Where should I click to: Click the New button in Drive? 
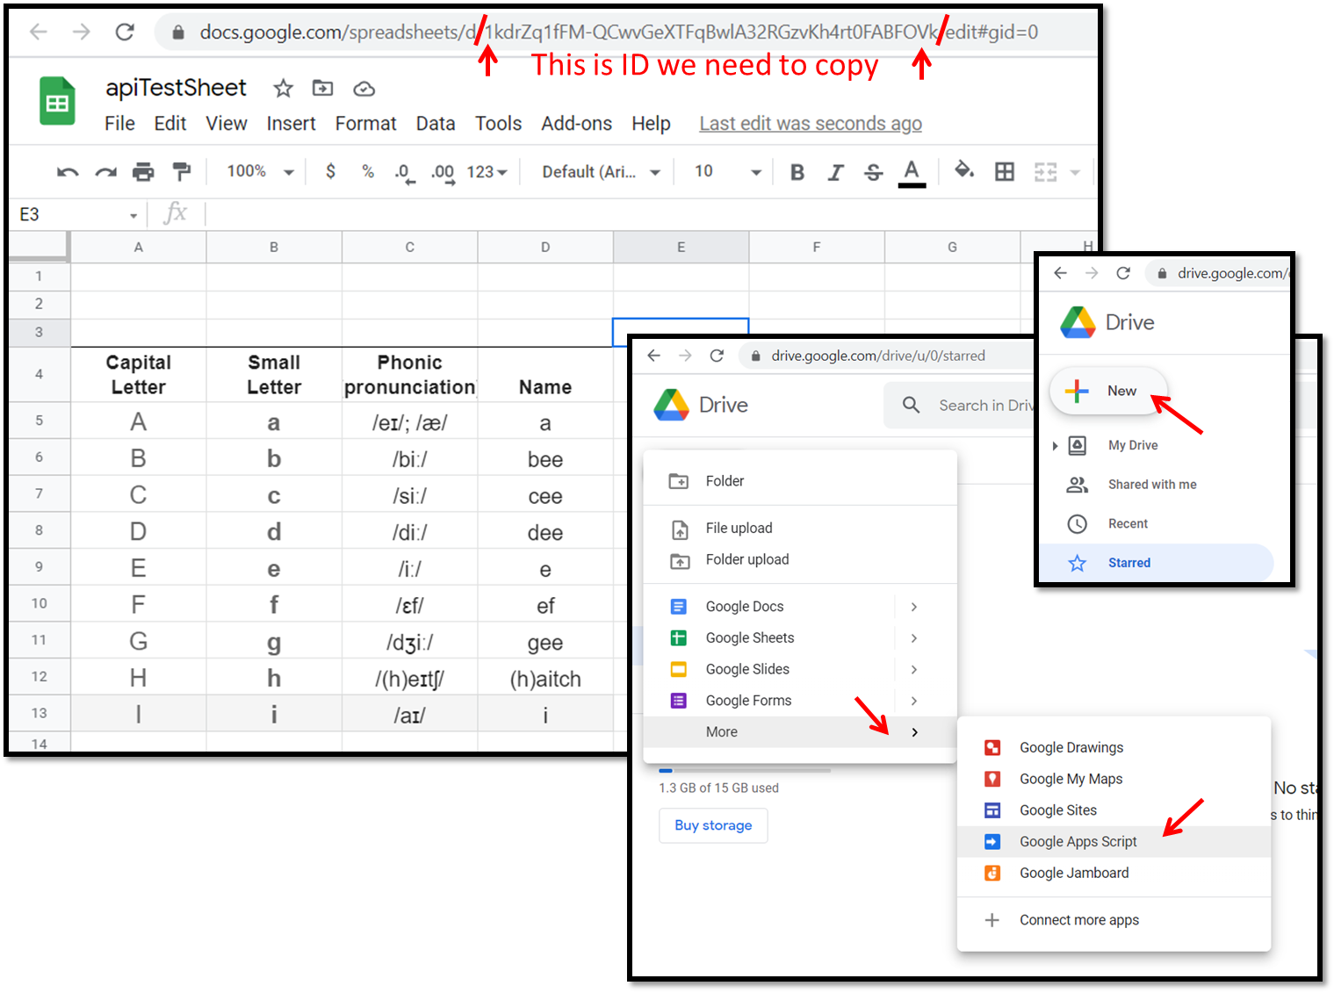pos(1108,391)
